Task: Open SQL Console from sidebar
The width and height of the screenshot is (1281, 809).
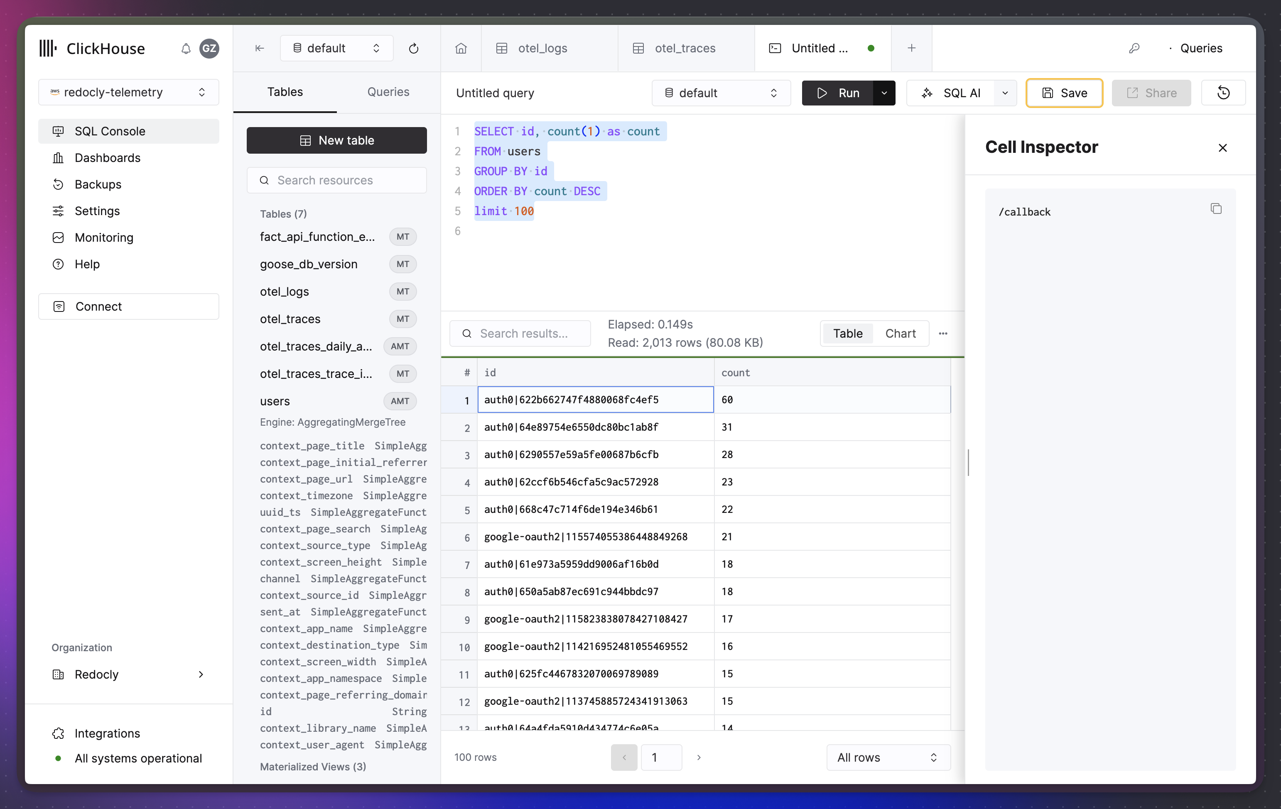Action: pyautogui.click(x=129, y=131)
